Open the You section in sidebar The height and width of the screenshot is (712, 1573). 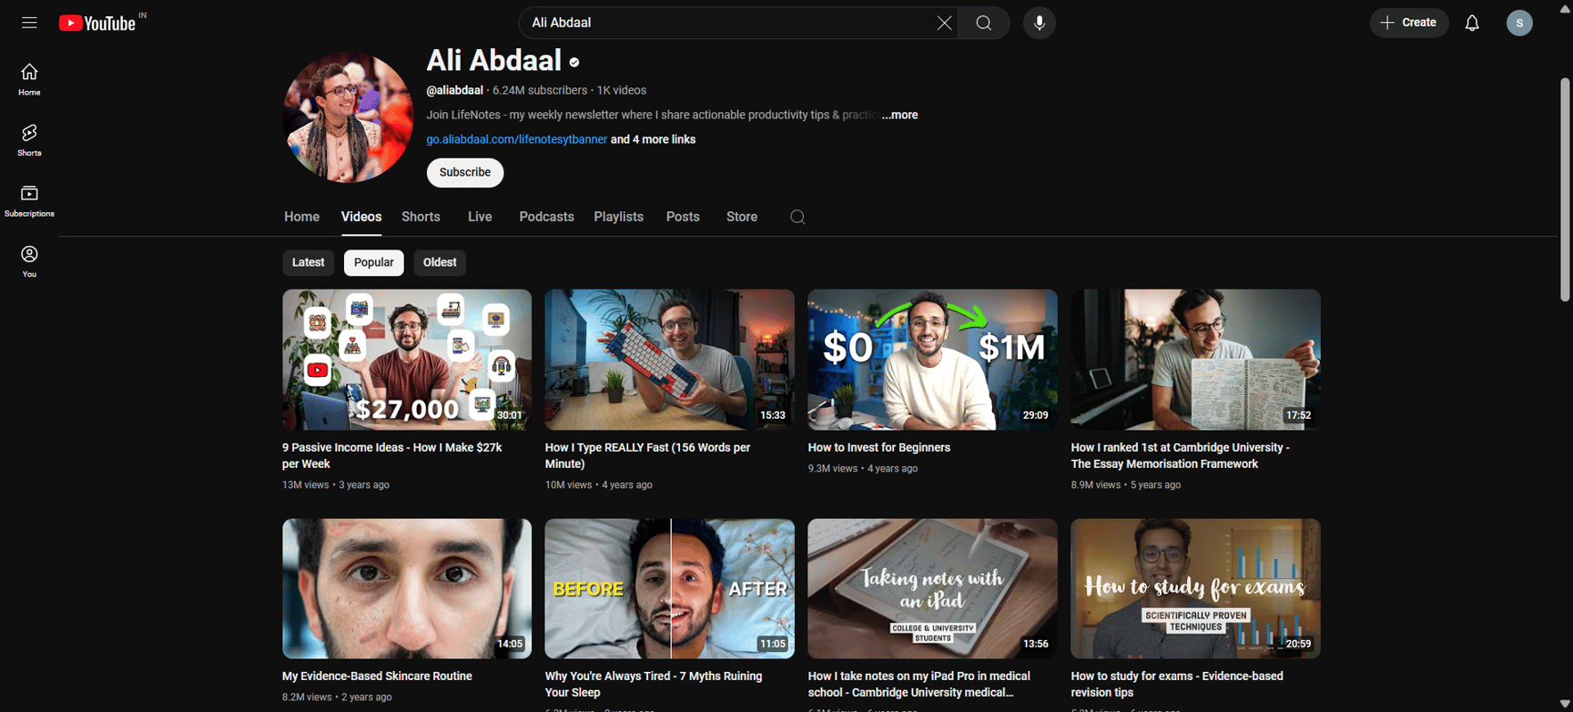(29, 261)
